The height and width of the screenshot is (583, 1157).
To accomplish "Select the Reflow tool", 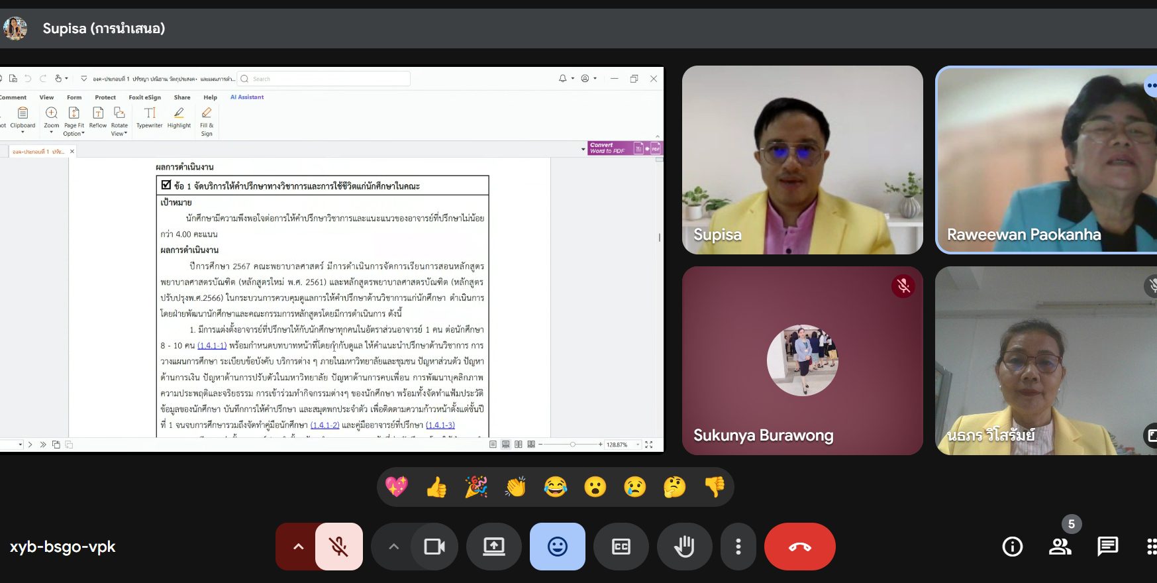I will 98,117.
